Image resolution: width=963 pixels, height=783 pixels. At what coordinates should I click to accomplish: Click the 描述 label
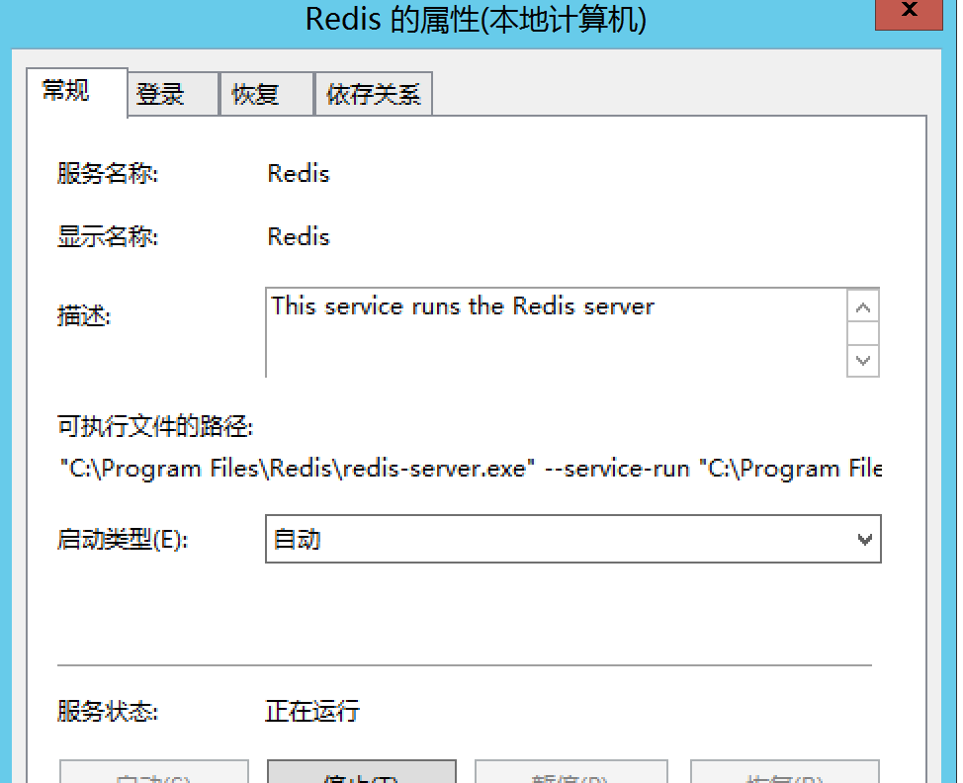point(83,316)
